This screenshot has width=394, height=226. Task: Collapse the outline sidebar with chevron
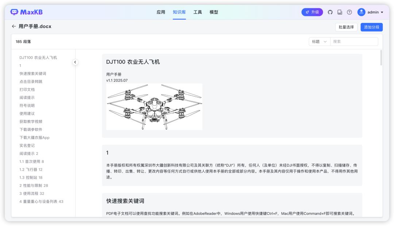click(x=75, y=62)
